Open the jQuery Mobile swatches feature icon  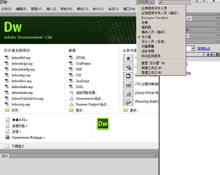tap(128, 93)
